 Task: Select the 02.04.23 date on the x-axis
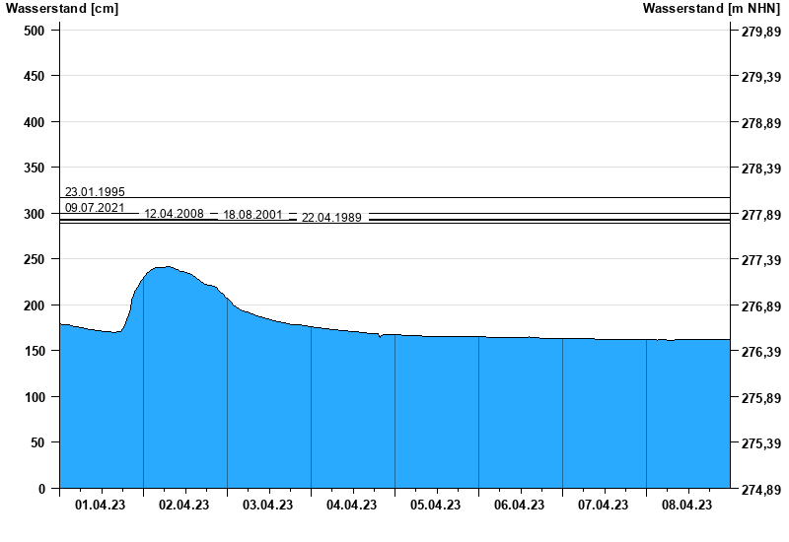(x=184, y=506)
